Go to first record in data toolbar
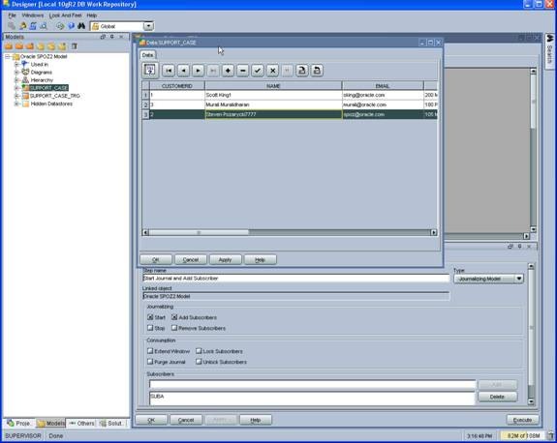557x443 pixels. click(x=169, y=71)
